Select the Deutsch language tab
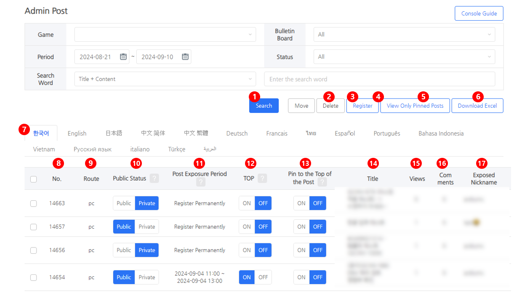The height and width of the screenshot is (298, 530). 237,133
